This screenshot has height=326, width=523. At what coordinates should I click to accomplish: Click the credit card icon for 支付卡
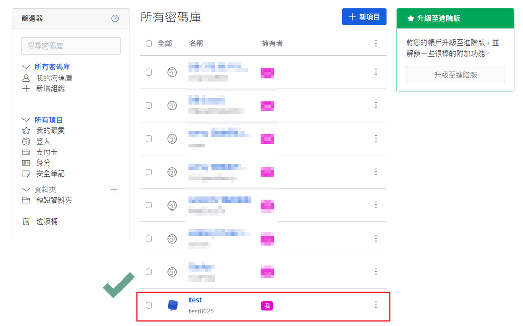(x=26, y=152)
